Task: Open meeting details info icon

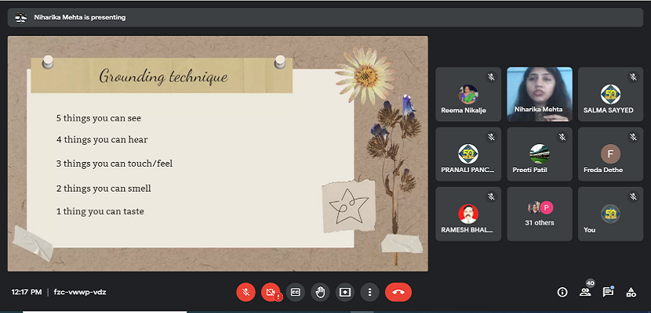Action: click(562, 293)
